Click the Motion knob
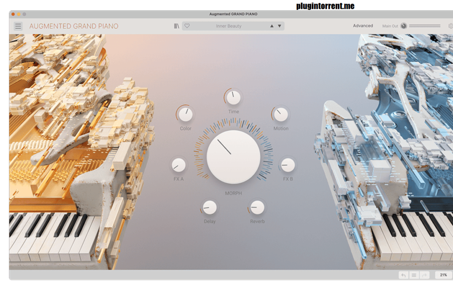This screenshot has height=301, width=453. 281,115
